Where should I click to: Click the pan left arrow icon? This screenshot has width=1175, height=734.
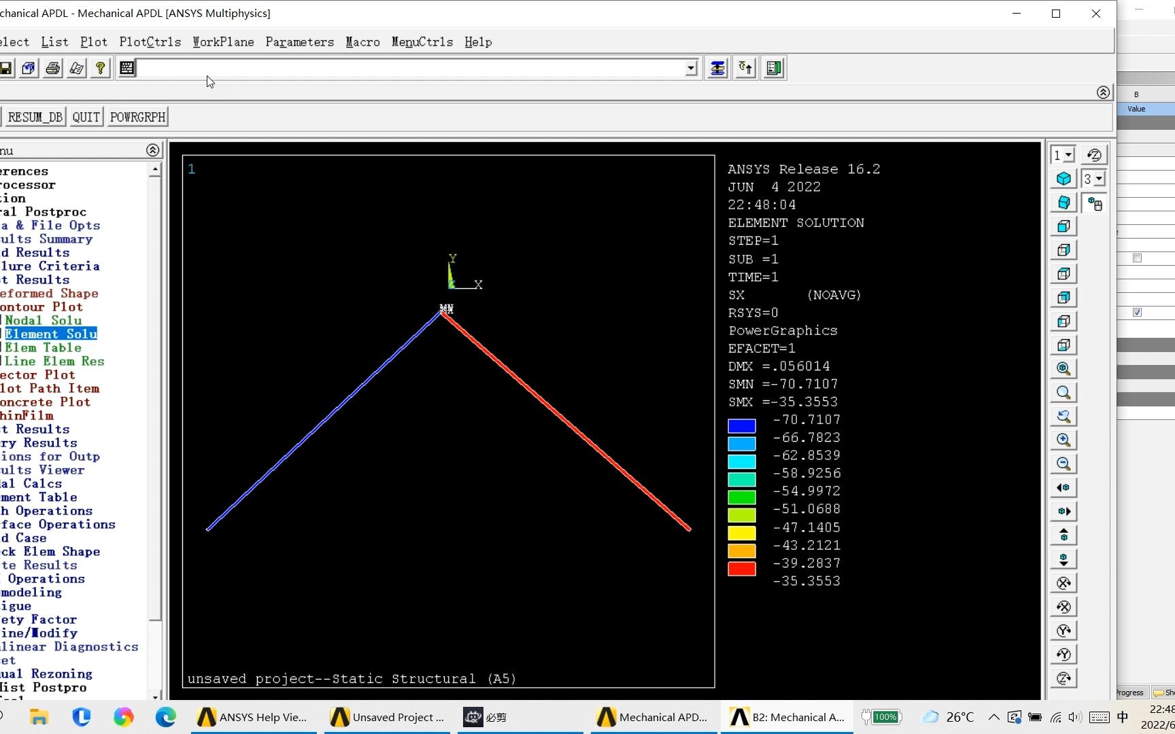1063,487
